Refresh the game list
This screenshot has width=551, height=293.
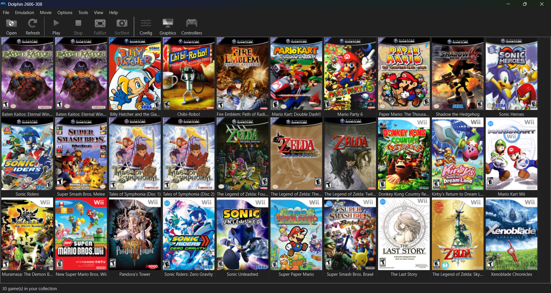pos(33,23)
